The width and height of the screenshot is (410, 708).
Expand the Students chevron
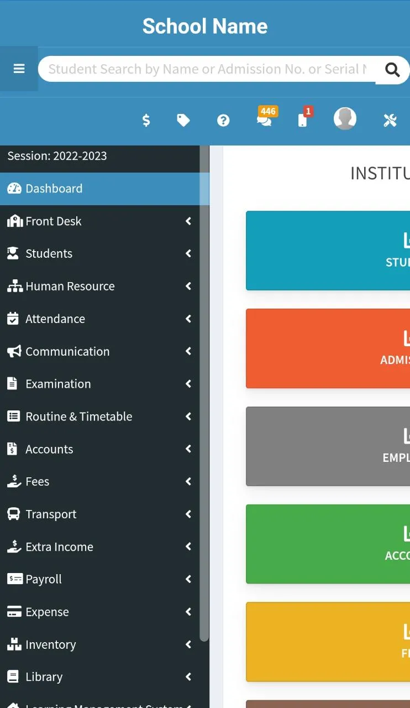coord(188,253)
